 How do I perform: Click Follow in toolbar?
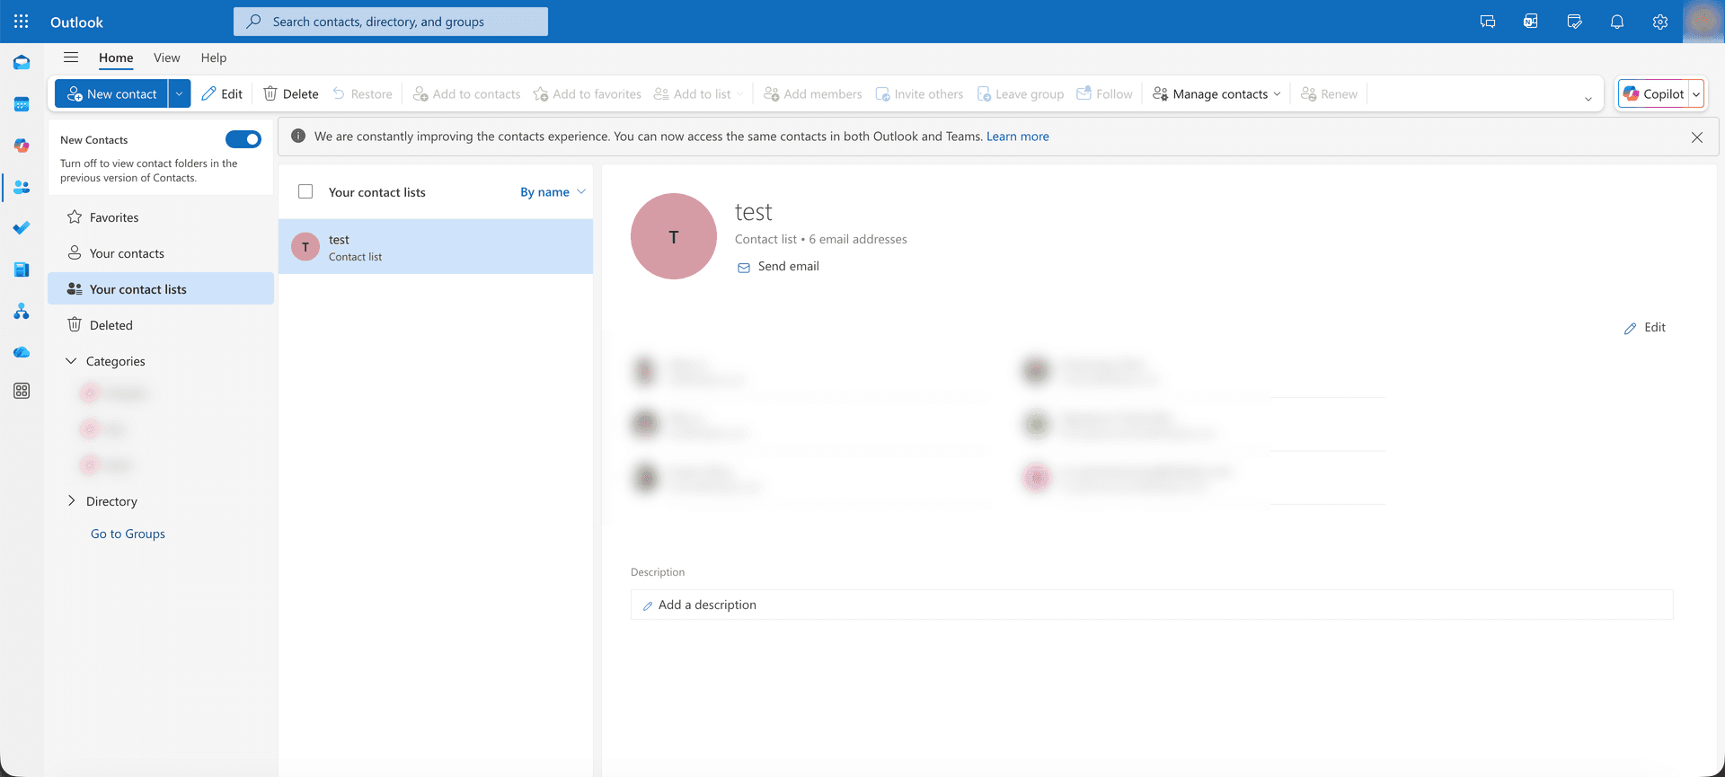tap(1105, 93)
